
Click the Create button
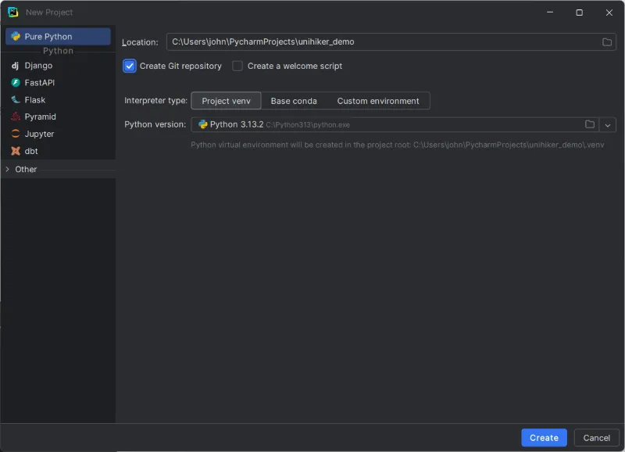coord(544,438)
